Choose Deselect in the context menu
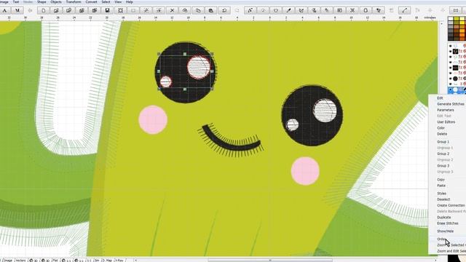Screen dimensions: 466x262 coord(443,199)
